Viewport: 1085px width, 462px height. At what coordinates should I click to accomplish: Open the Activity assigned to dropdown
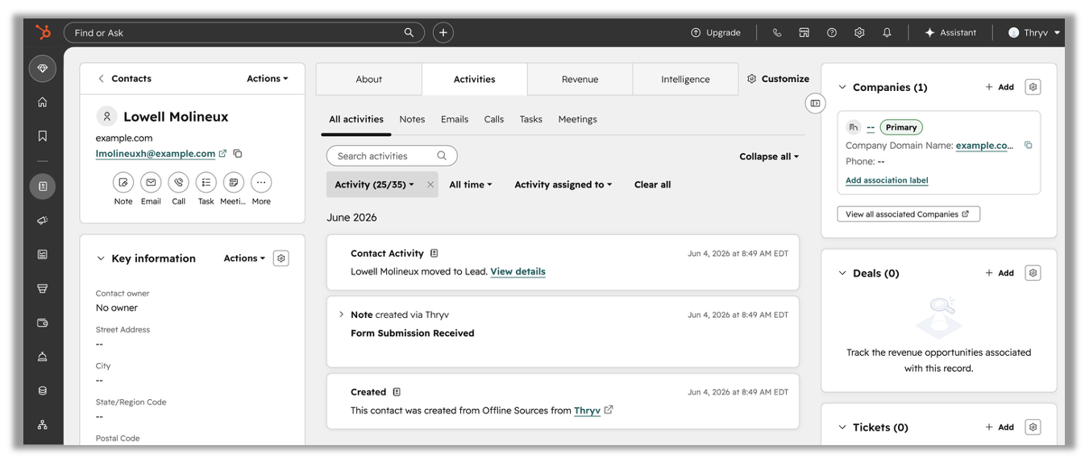563,184
